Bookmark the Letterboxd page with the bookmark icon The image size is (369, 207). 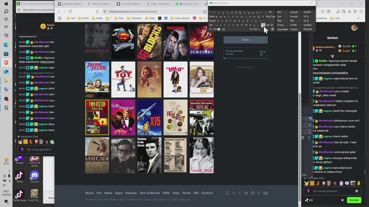[97, 11]
